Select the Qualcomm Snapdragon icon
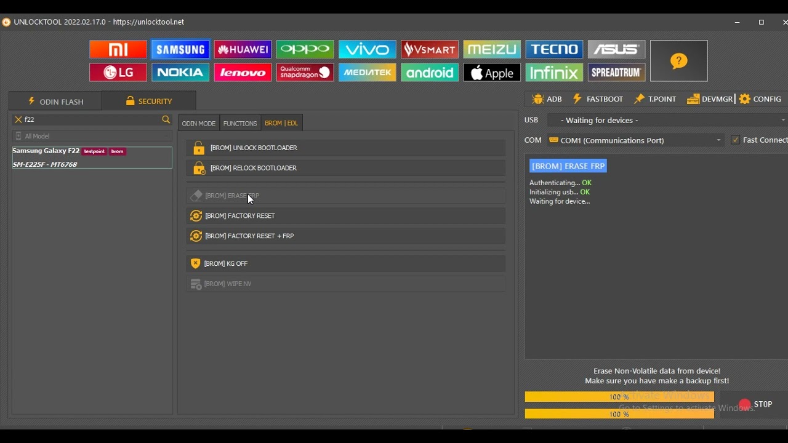 coord(305,73)
